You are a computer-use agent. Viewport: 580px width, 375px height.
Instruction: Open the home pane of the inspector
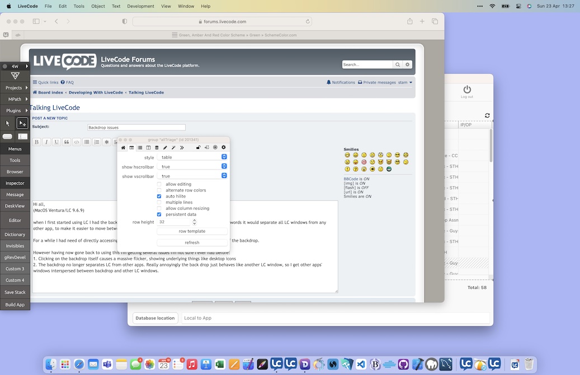123,147
